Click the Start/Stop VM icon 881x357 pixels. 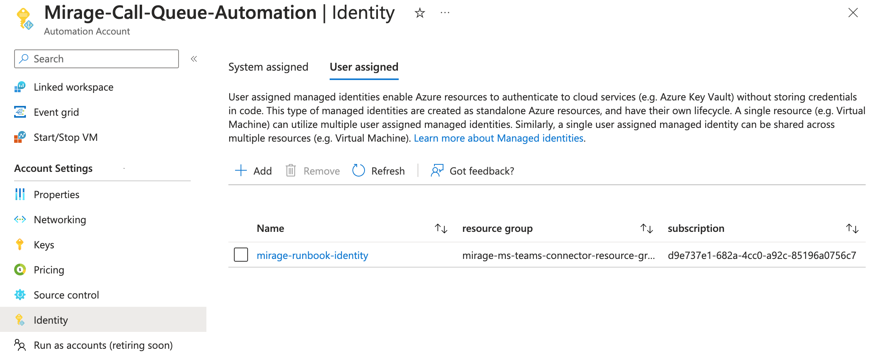point(20,137)
